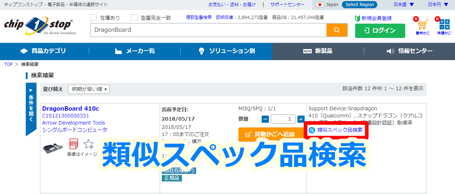The height and width of the screenshot is (194, 455).
Task: Check the 在庫あり checkbox
Action: tap(93, 18)
